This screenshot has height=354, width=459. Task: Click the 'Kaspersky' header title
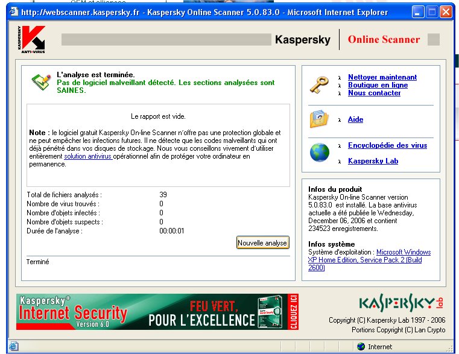point(303,40)
